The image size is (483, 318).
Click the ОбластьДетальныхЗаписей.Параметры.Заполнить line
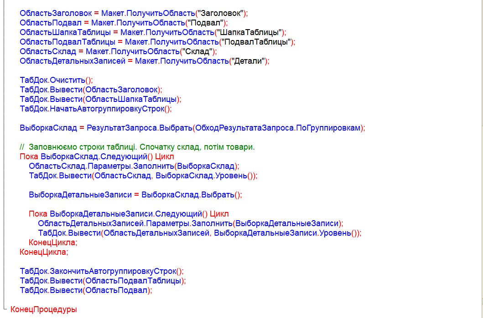tap(190, 223)
